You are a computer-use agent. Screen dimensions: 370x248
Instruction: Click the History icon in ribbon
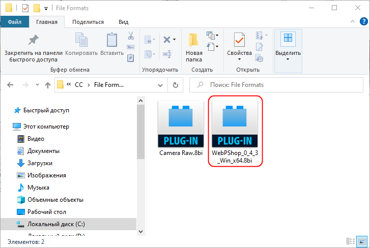(x=260, y=58)
